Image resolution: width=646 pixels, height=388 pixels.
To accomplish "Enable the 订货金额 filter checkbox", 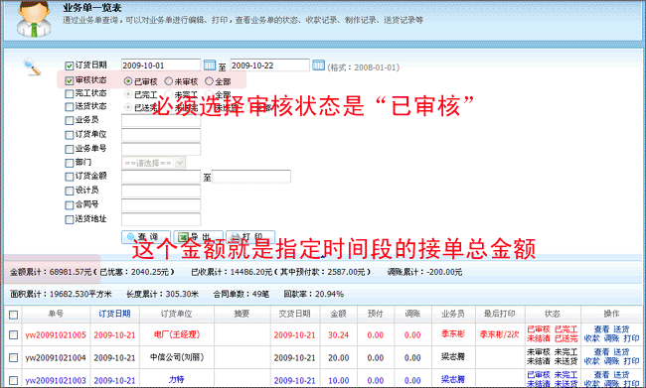I will pyautogui.click(x=70, y=177).
